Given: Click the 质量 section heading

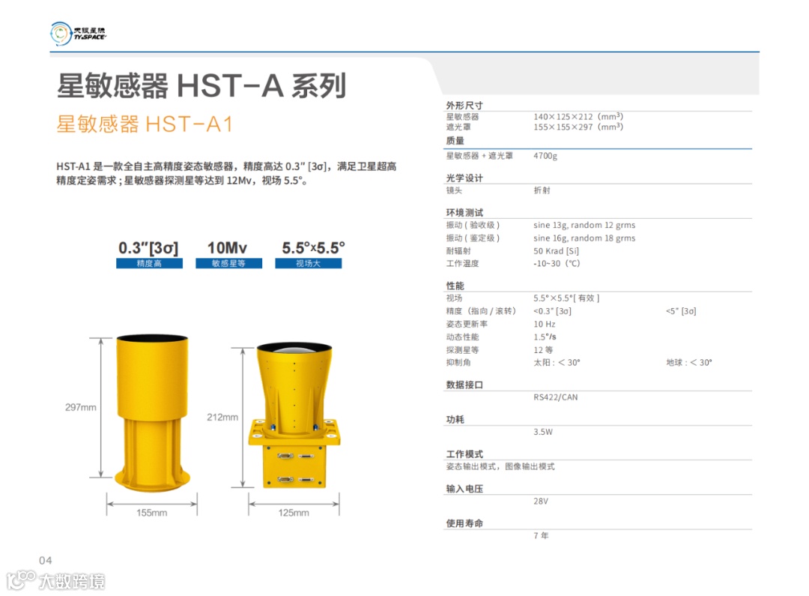Looking at the screenshot, I should [455, 140].
